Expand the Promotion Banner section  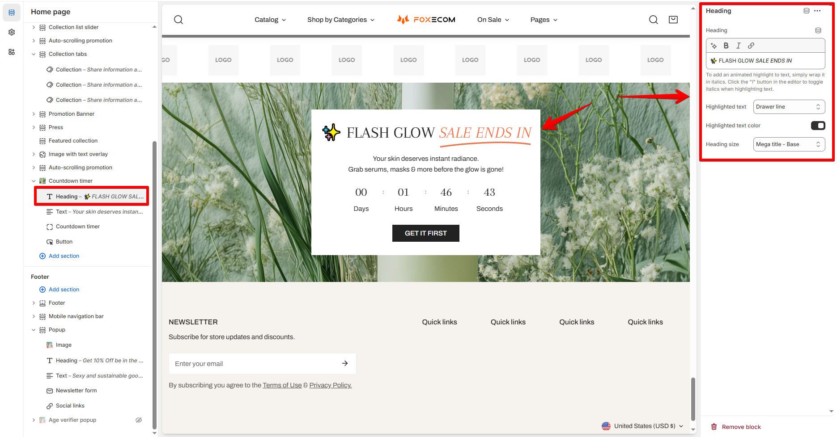click(x=34, y=114)
